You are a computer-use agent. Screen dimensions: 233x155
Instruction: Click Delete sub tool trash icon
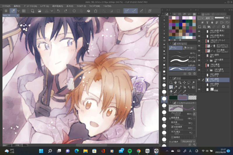(195, 74)
